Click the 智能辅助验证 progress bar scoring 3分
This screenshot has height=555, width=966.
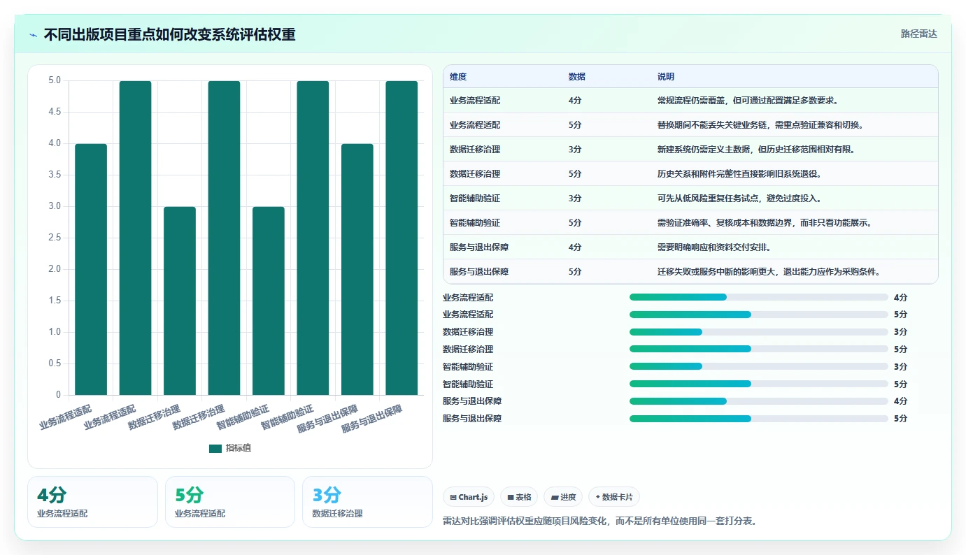pyautogui.click(x=759, y=366)
